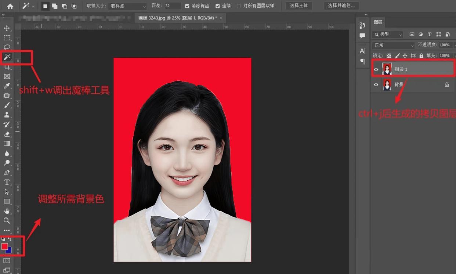Toggle Quick Mask mode

tap(7, 260)
